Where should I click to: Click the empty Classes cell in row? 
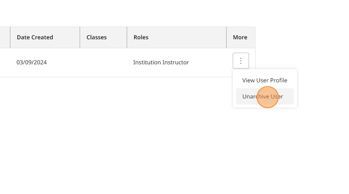coord(103,62)
